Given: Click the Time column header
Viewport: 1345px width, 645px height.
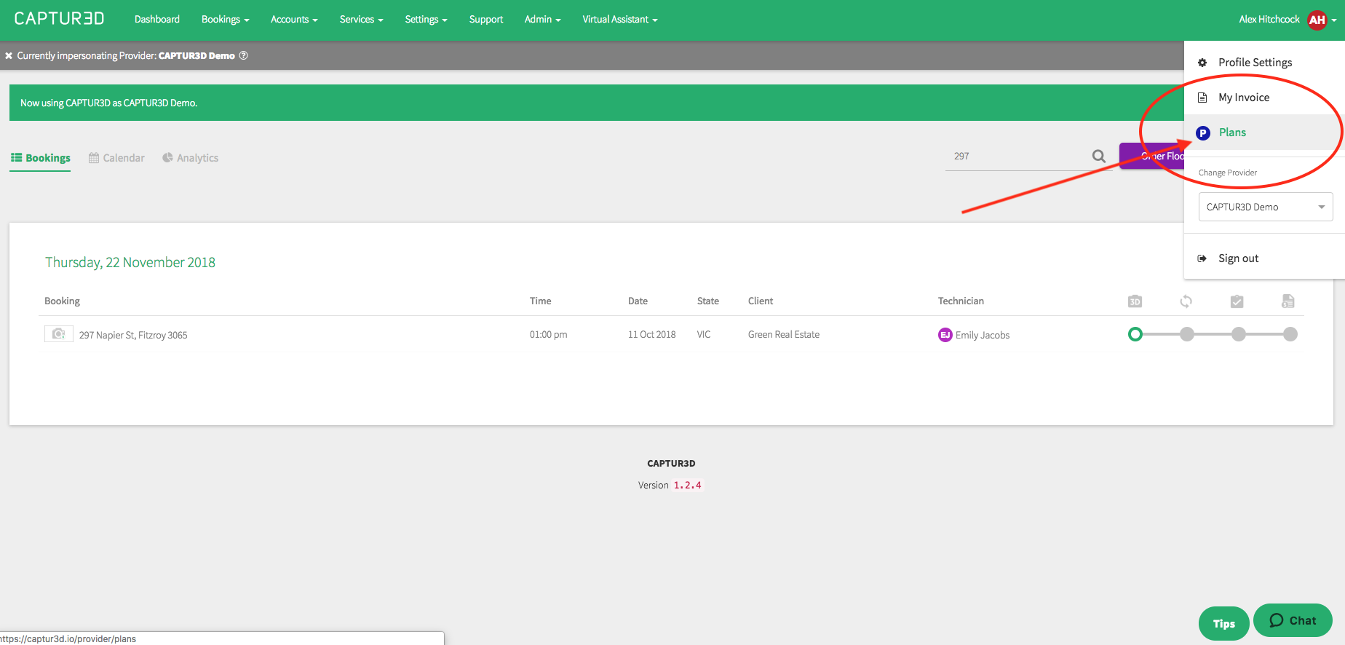Looking at the screenshot, I should [x=540, y=301].
